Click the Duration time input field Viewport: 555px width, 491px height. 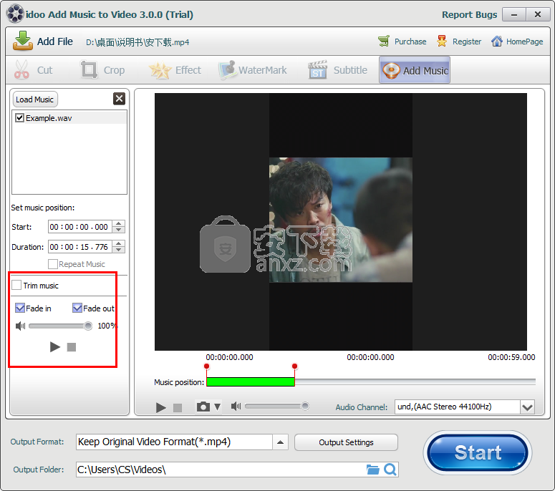click(x=80, y=246)
